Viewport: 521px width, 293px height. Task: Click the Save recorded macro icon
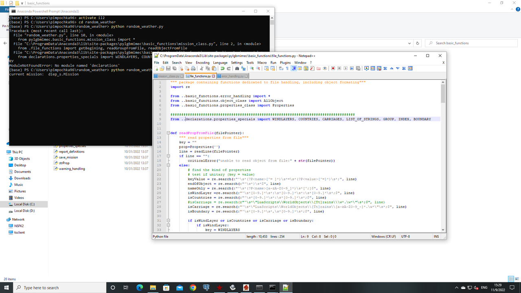[x=358, y=68]
